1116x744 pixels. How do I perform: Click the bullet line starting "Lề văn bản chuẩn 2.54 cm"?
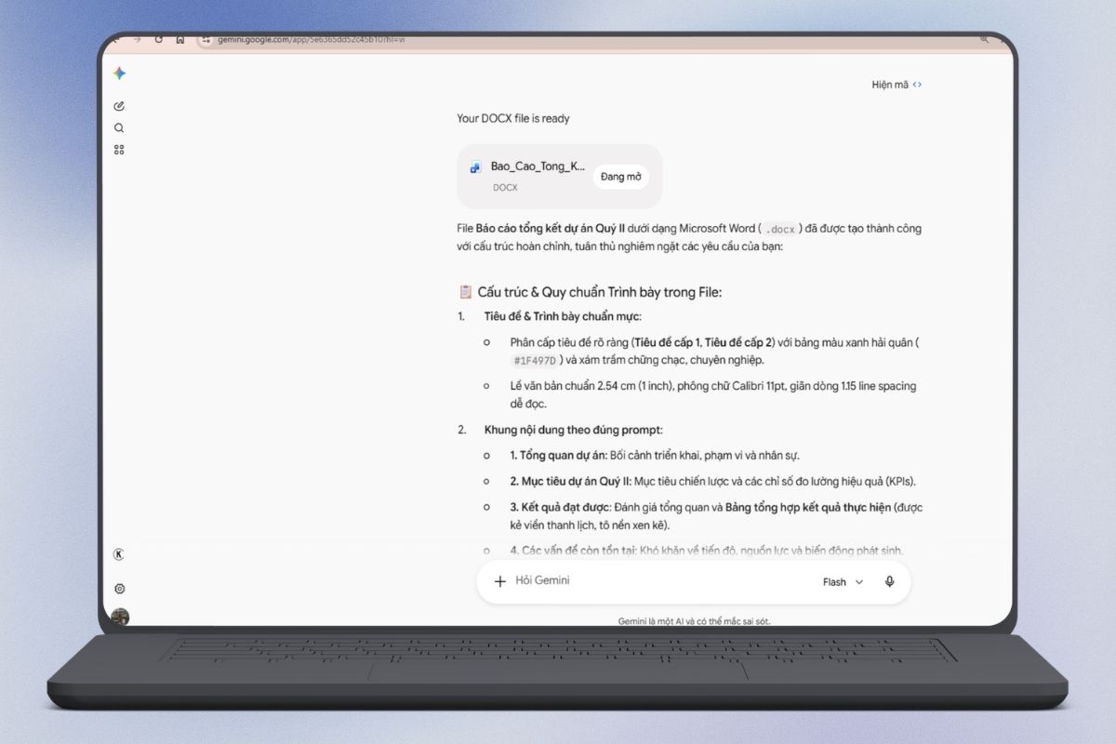pos(713,395)
